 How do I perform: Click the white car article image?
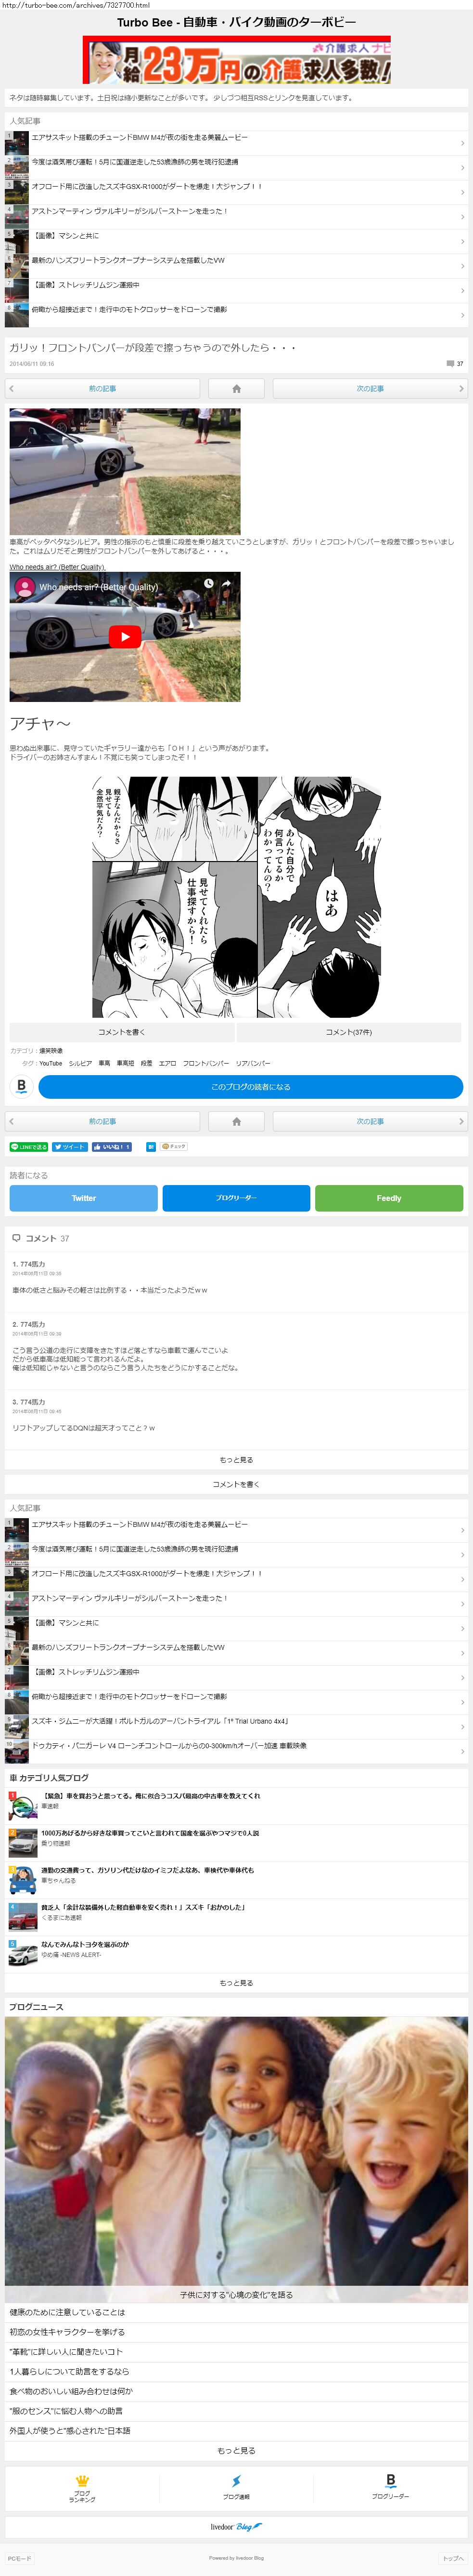(125, 471)
